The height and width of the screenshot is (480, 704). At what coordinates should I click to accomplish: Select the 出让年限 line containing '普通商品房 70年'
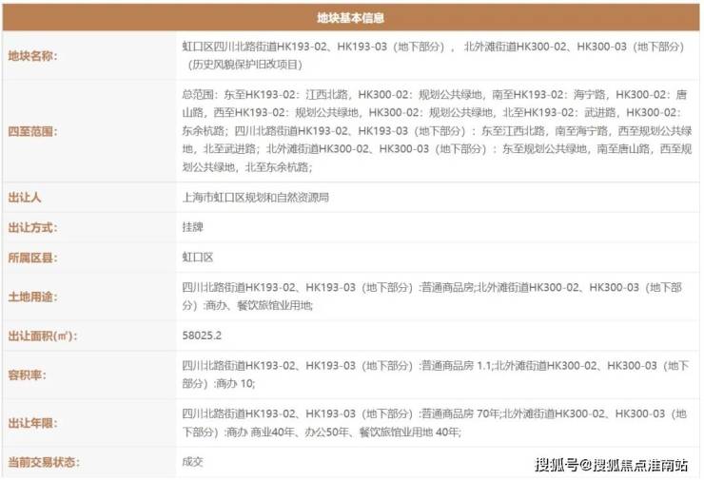(435, 413)
